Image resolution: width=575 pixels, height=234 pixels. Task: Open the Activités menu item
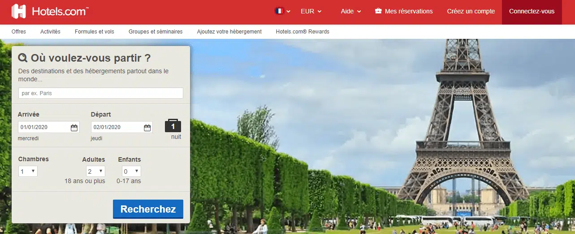[50, 32]
